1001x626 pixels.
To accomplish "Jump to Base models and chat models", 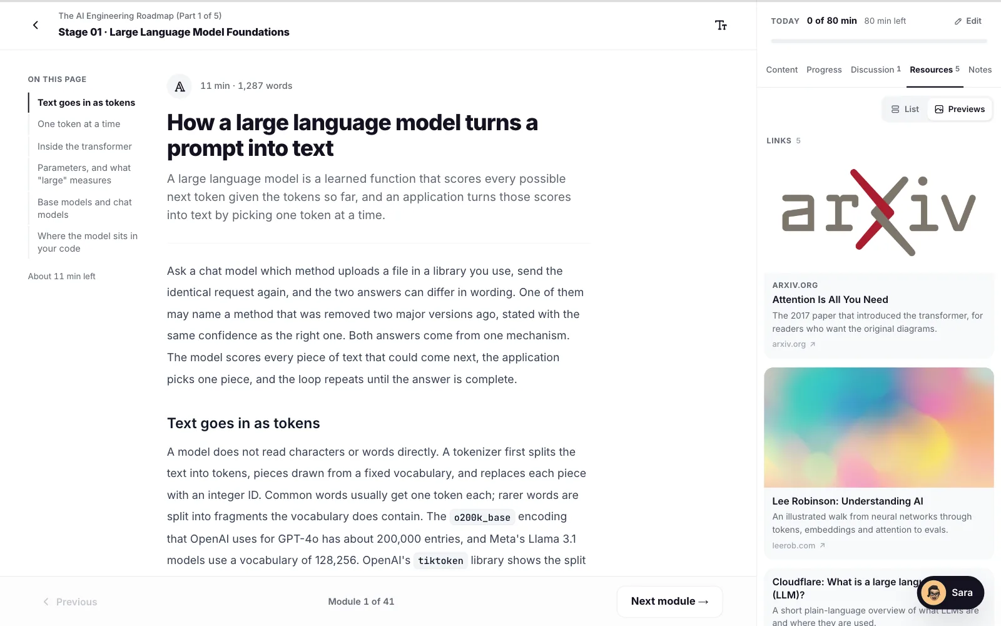I will point(84,208).
